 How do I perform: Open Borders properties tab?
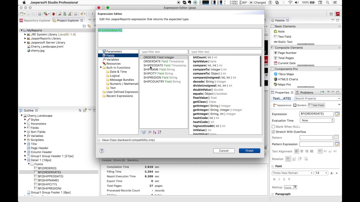tap(300, 105)
